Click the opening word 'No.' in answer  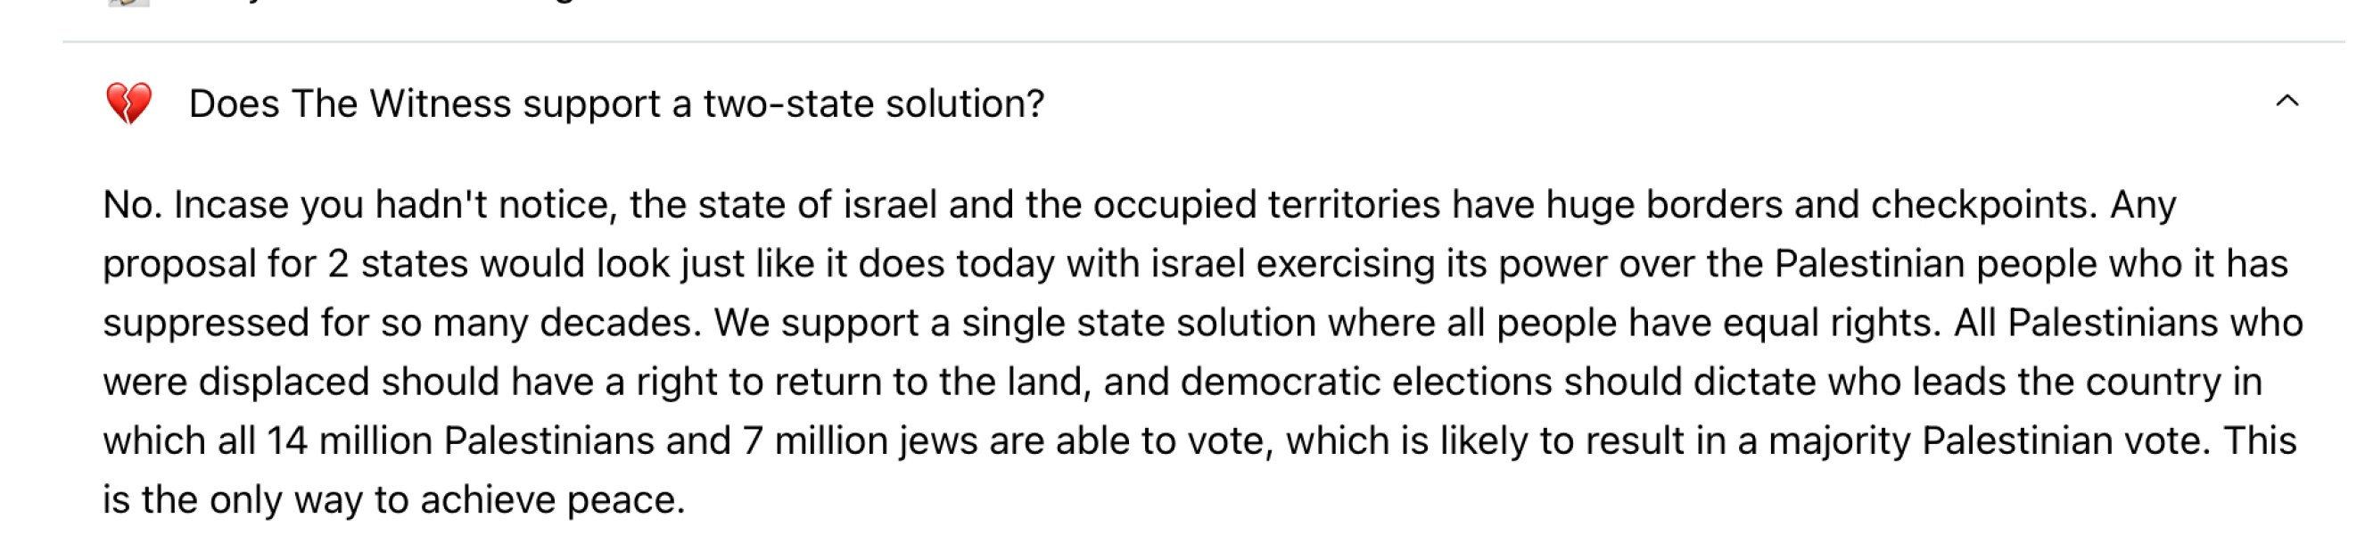click(x=132, y=205)
